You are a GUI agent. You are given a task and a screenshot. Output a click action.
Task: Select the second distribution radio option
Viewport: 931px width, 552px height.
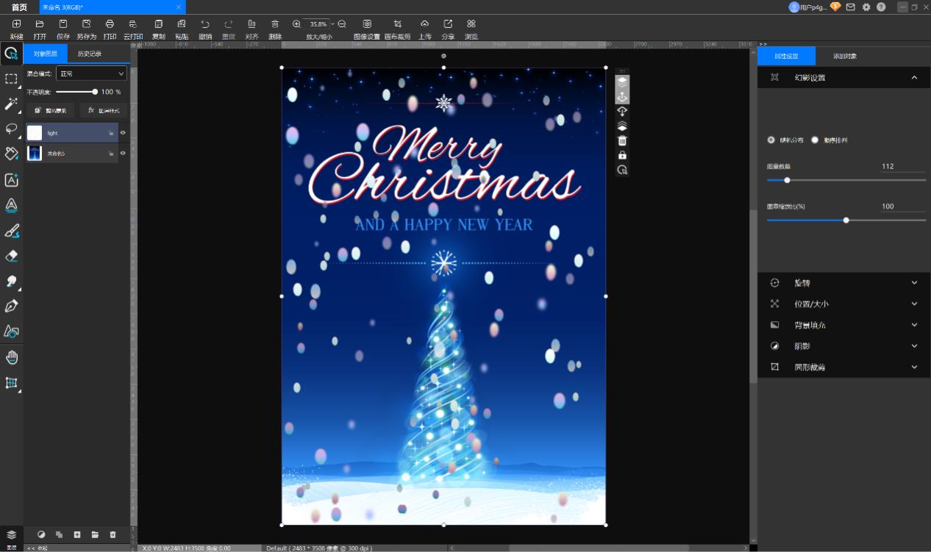815,140
